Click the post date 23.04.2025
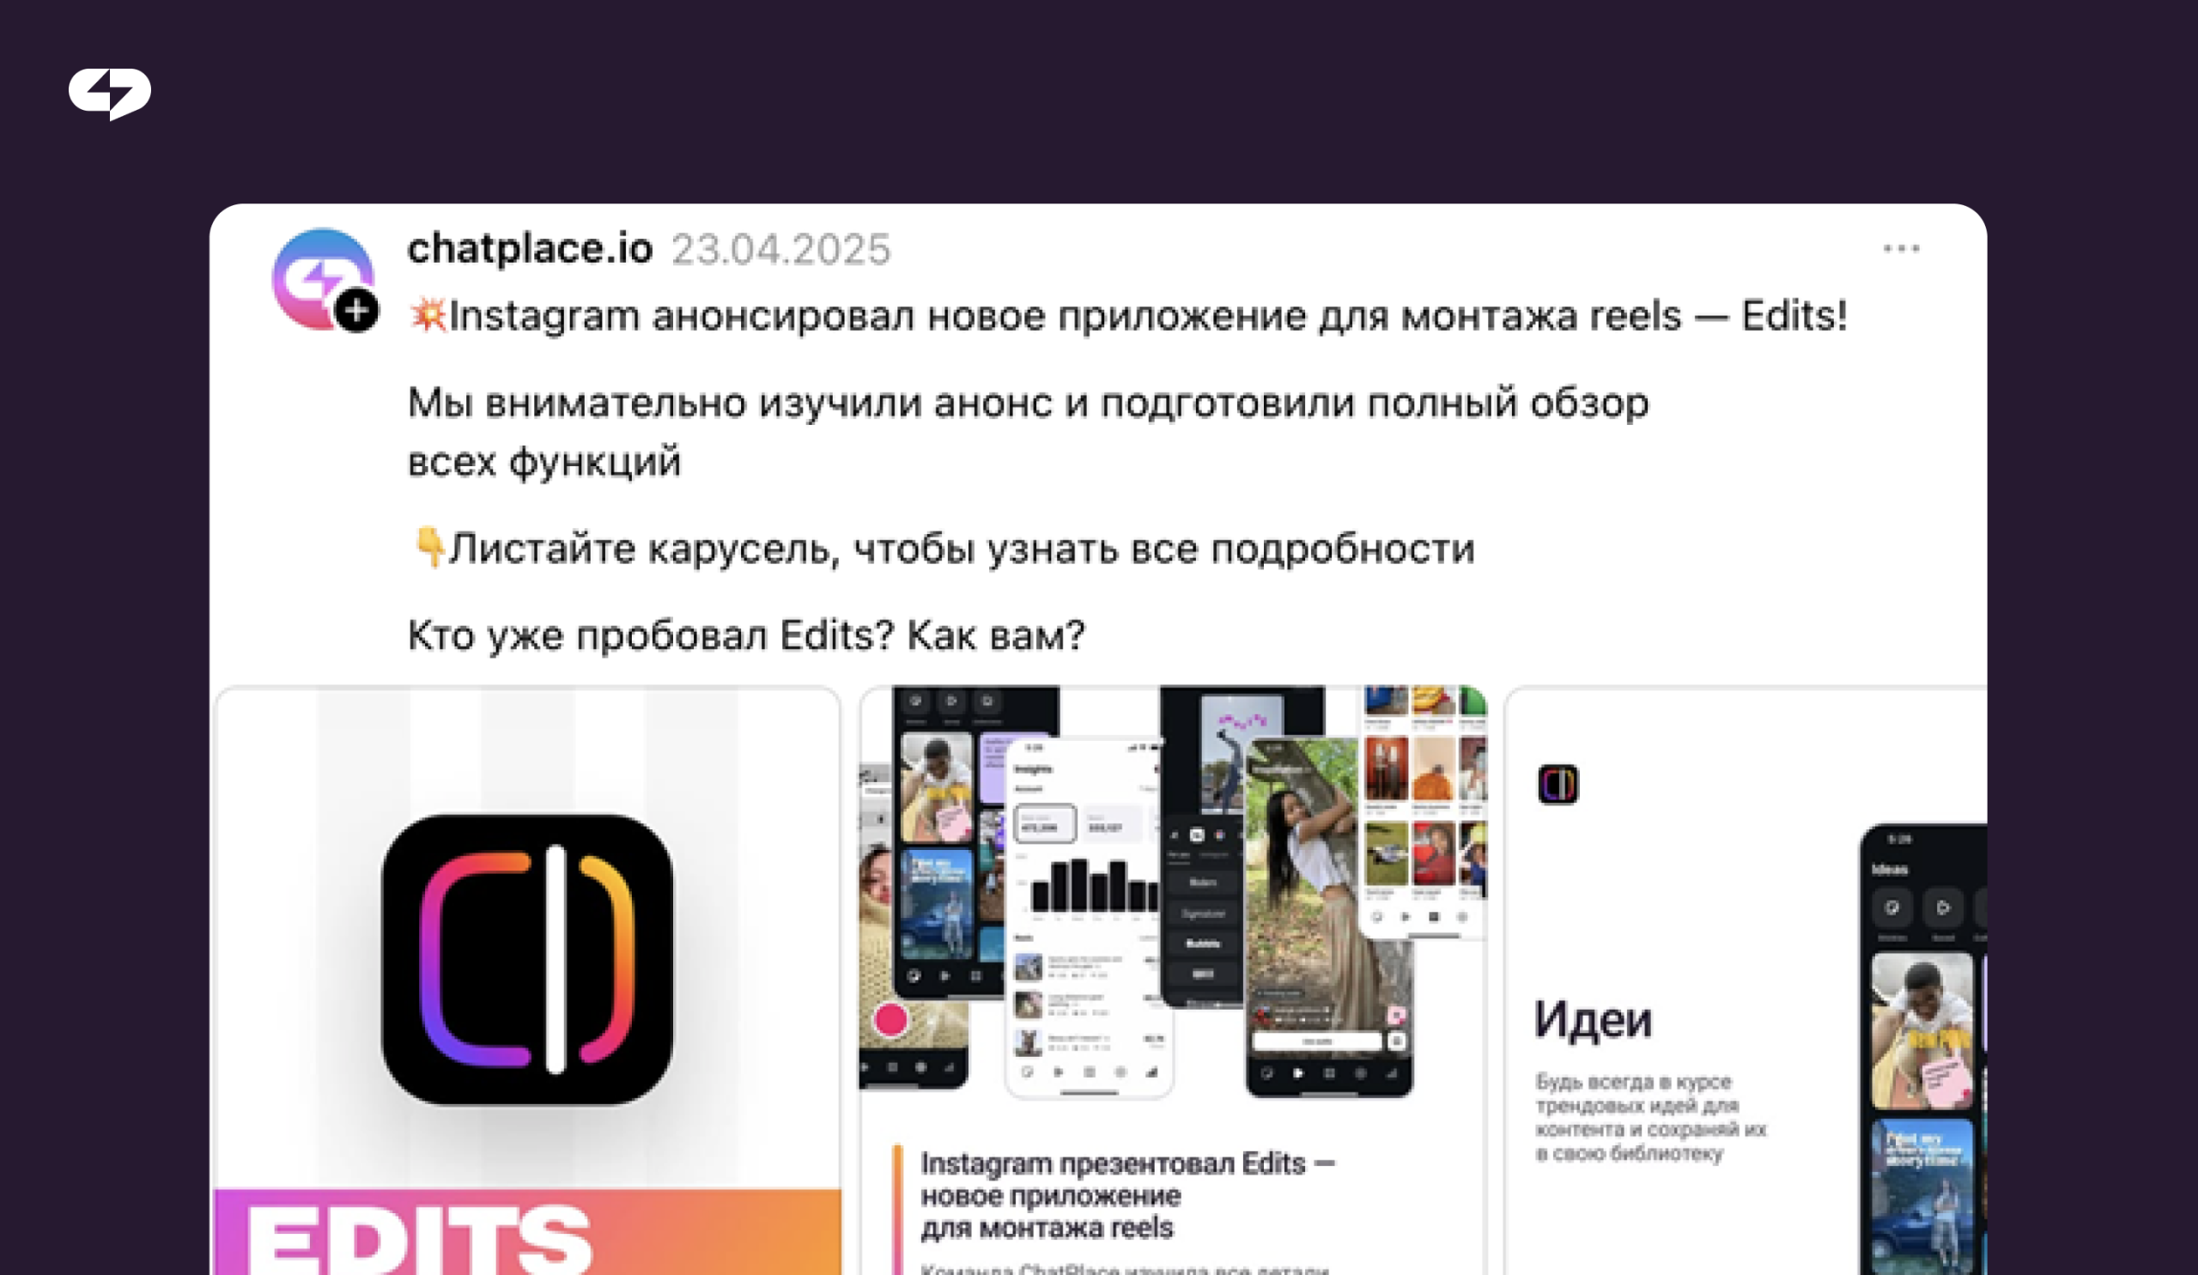The height and width of the screenshot is (1275, 2198). [780, 249]
